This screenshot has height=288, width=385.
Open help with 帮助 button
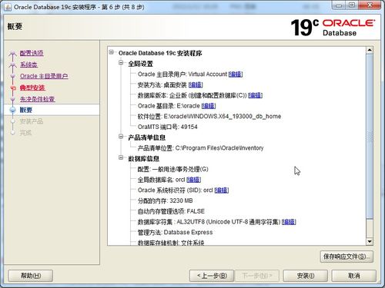tap(31, 276)
